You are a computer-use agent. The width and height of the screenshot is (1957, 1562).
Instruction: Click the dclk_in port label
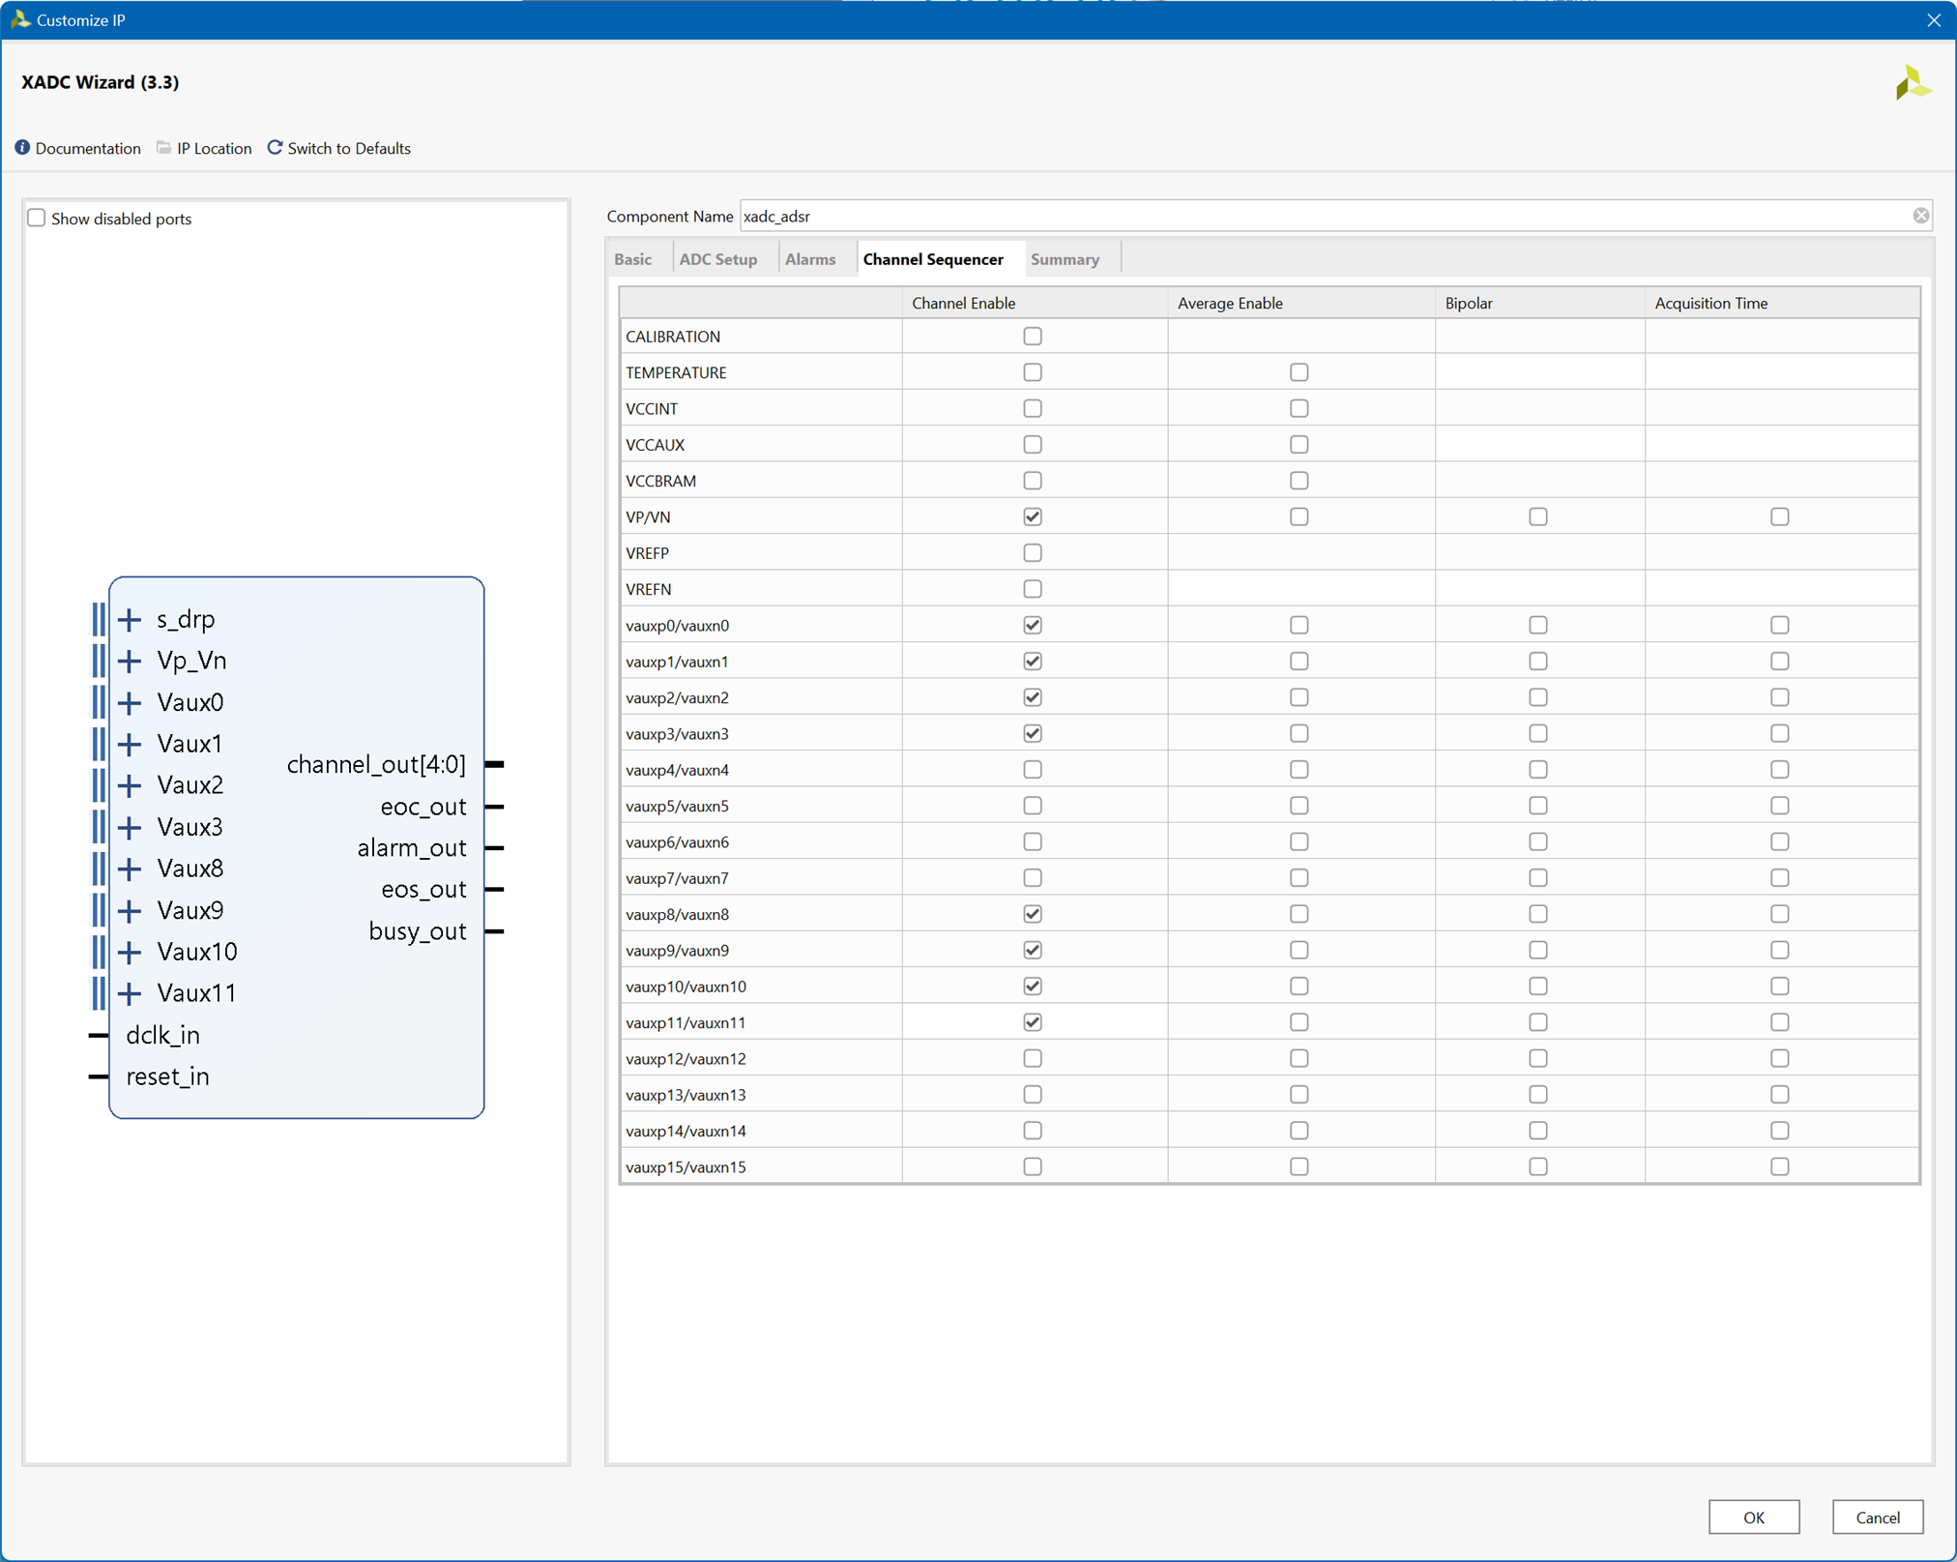(162, 1035)
